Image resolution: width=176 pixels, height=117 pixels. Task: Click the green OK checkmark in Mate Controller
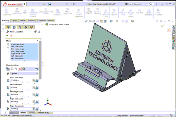7,35
